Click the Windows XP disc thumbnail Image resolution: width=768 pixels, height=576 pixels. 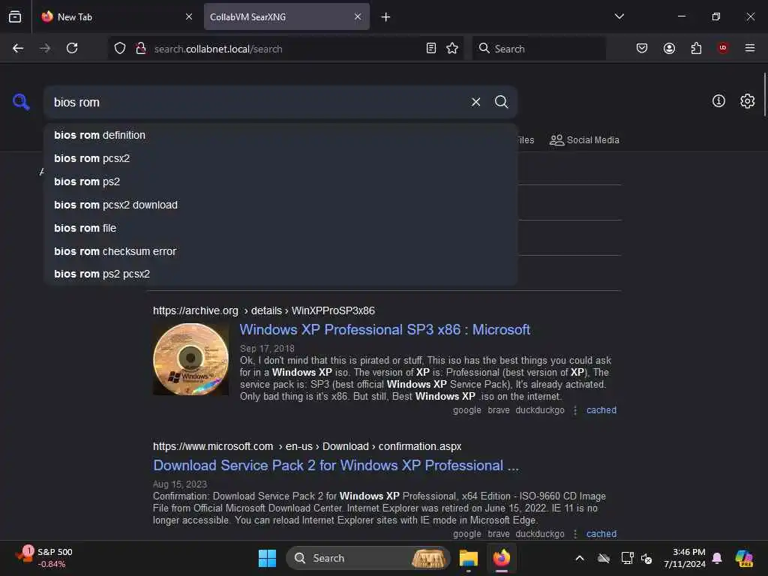pos(190,359)
